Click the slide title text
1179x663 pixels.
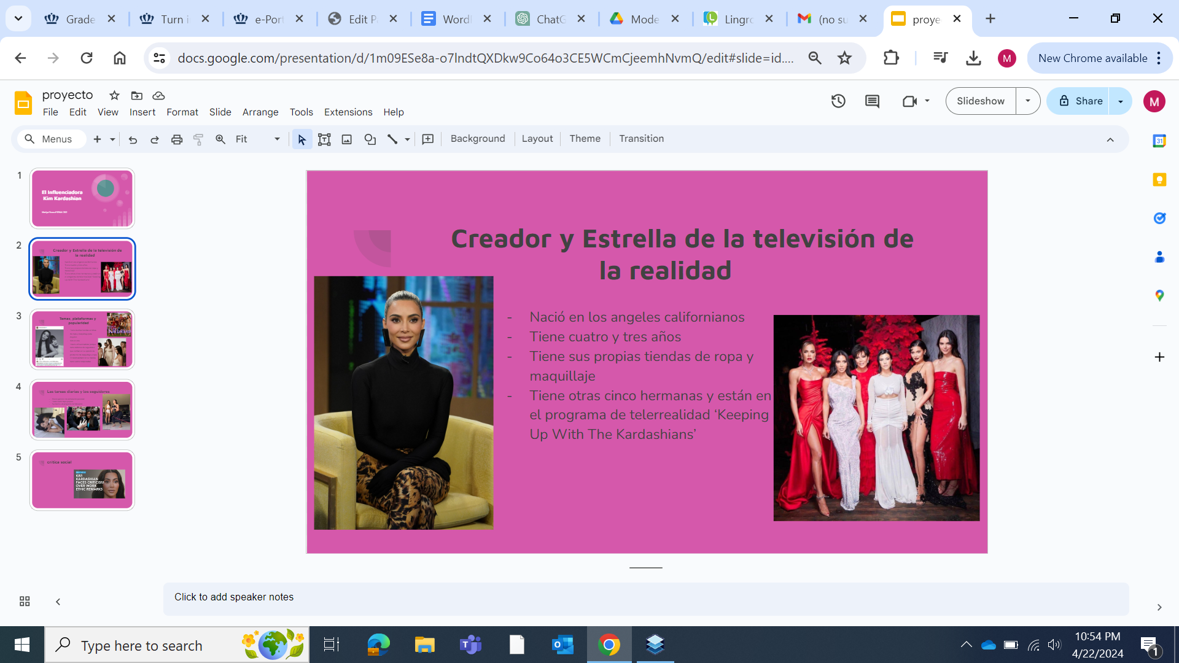click(x=682, y=254)
